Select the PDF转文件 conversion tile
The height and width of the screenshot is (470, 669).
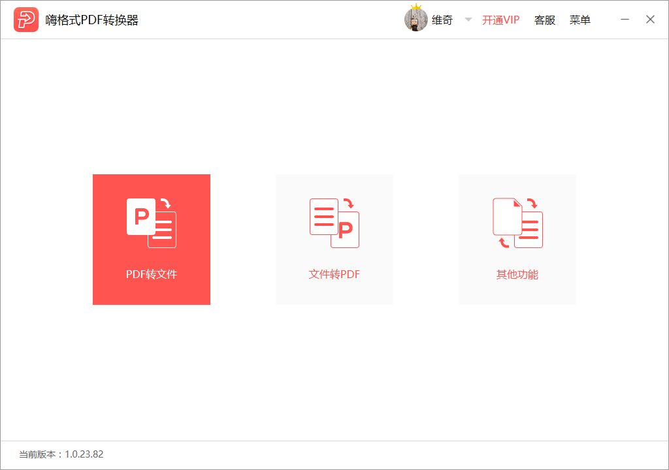pyautogui.click(x=152, y=240)
